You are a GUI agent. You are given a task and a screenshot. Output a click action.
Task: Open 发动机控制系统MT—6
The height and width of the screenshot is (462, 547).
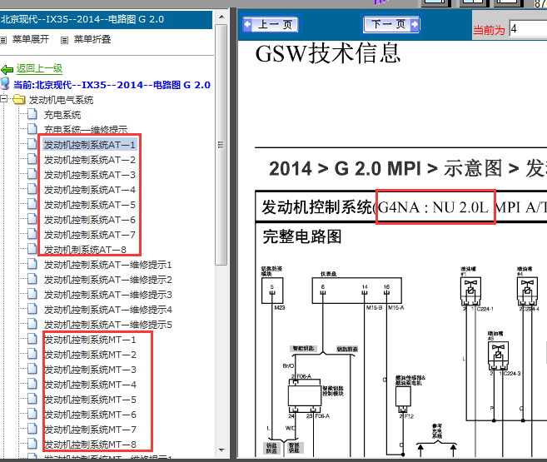[x=90, y=415]
